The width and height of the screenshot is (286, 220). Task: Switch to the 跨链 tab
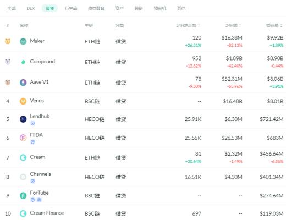(139, 8)
